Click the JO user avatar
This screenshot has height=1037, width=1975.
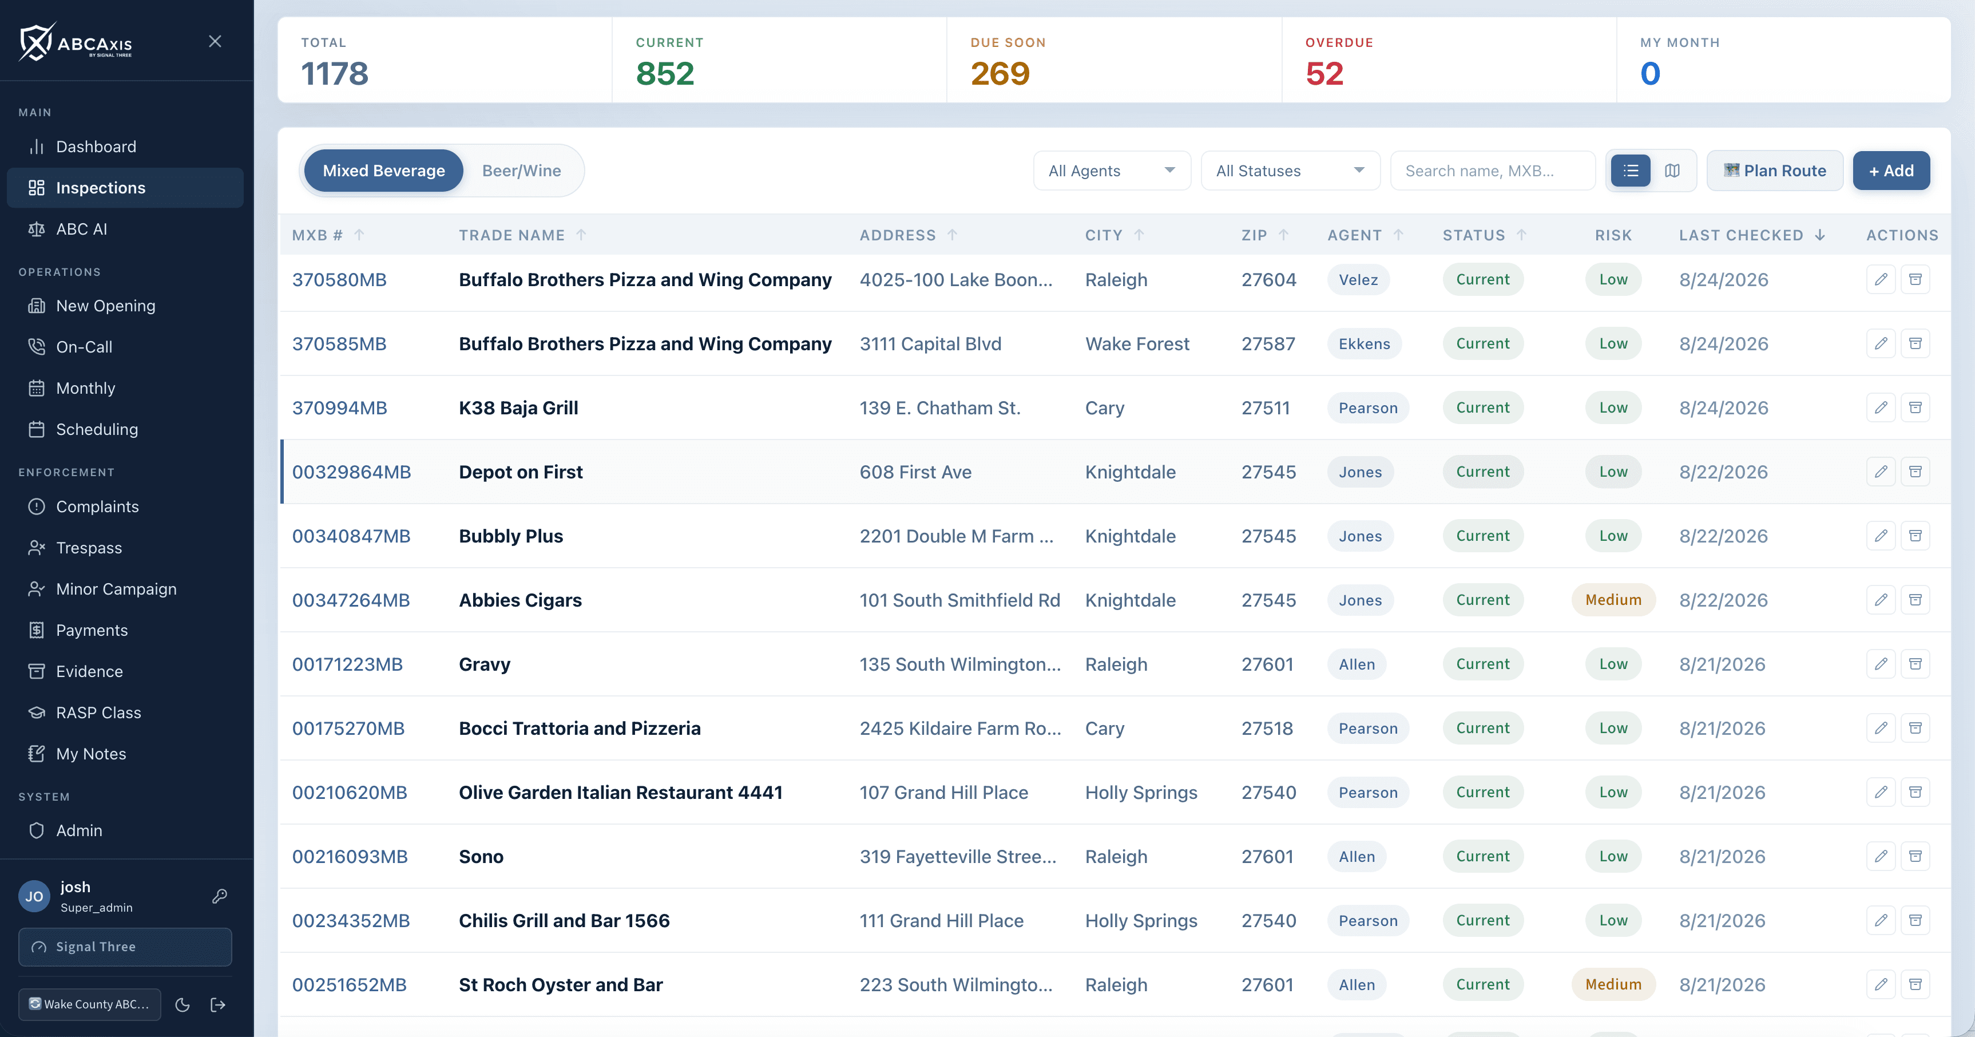click(34, 896)
